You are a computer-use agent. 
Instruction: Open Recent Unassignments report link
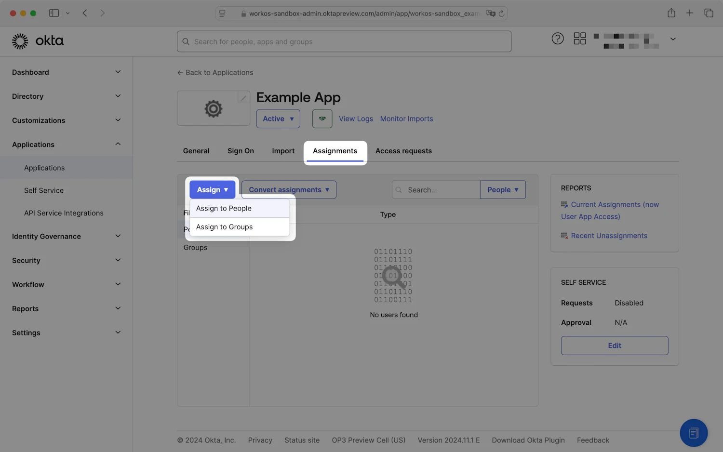tap(604, 236)
